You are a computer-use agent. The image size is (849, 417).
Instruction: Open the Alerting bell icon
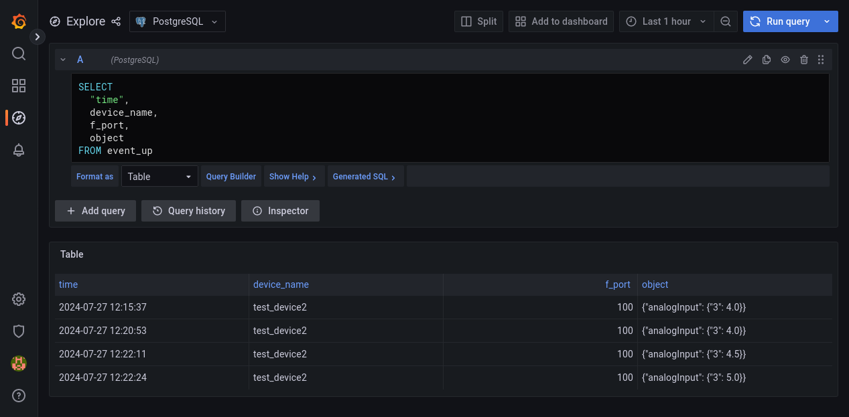pos(19,150)
